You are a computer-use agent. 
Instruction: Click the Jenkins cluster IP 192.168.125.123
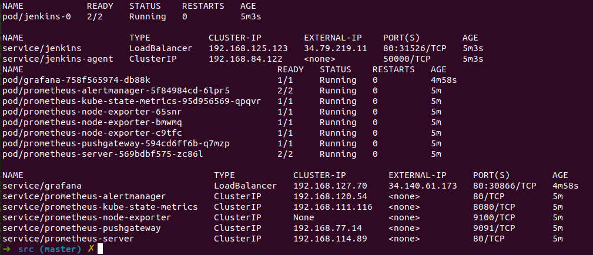click(248, 48)
